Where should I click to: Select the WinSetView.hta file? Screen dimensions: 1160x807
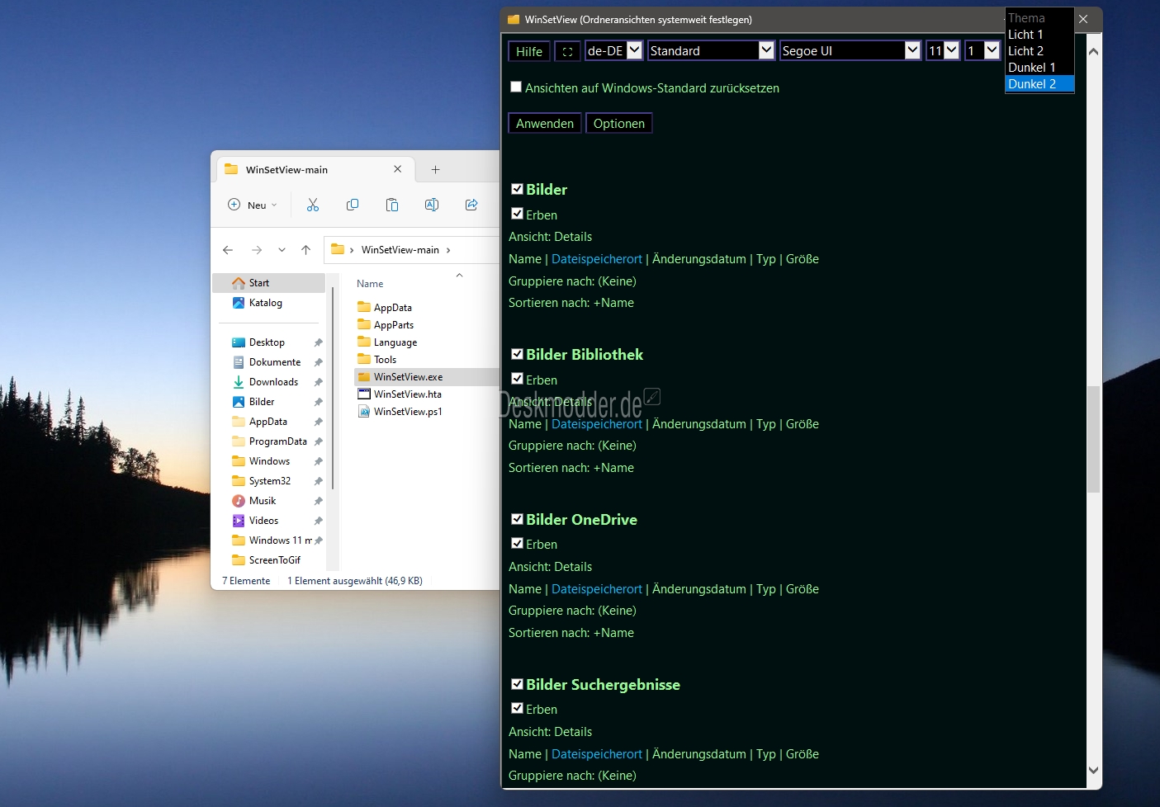[x=407, y=394]
